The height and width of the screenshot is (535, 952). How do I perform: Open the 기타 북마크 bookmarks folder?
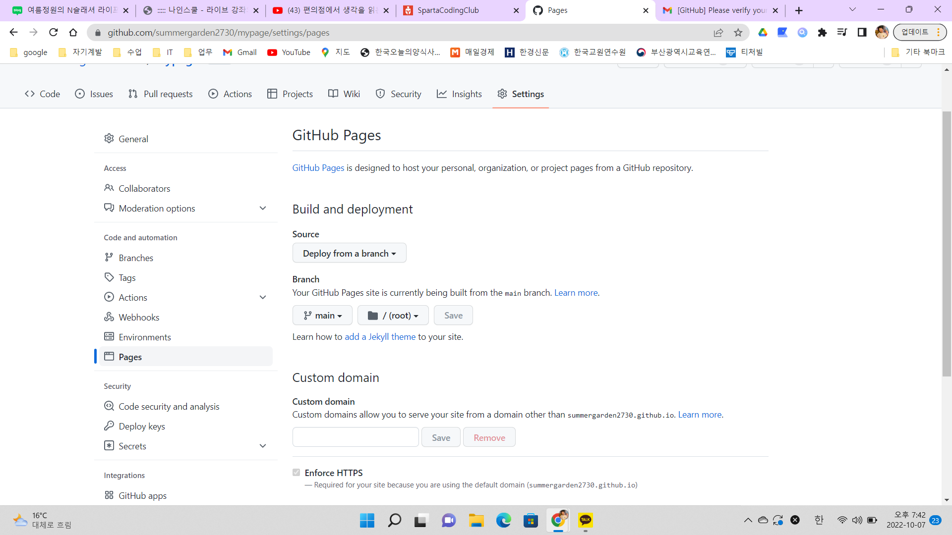pos(918,53)
